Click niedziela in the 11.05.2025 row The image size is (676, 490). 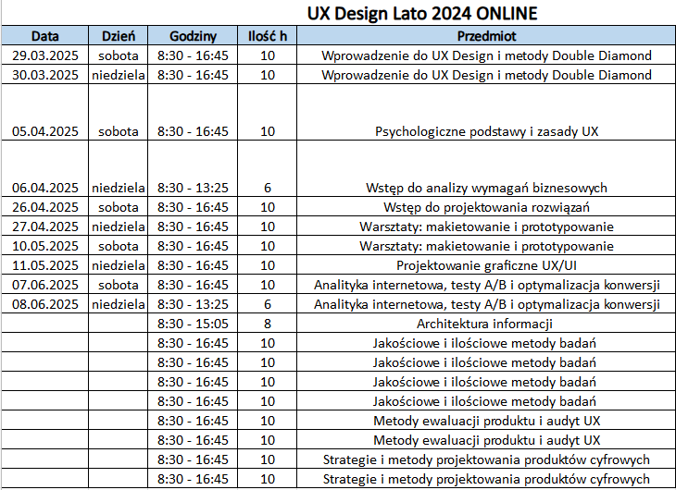[119, 264]
